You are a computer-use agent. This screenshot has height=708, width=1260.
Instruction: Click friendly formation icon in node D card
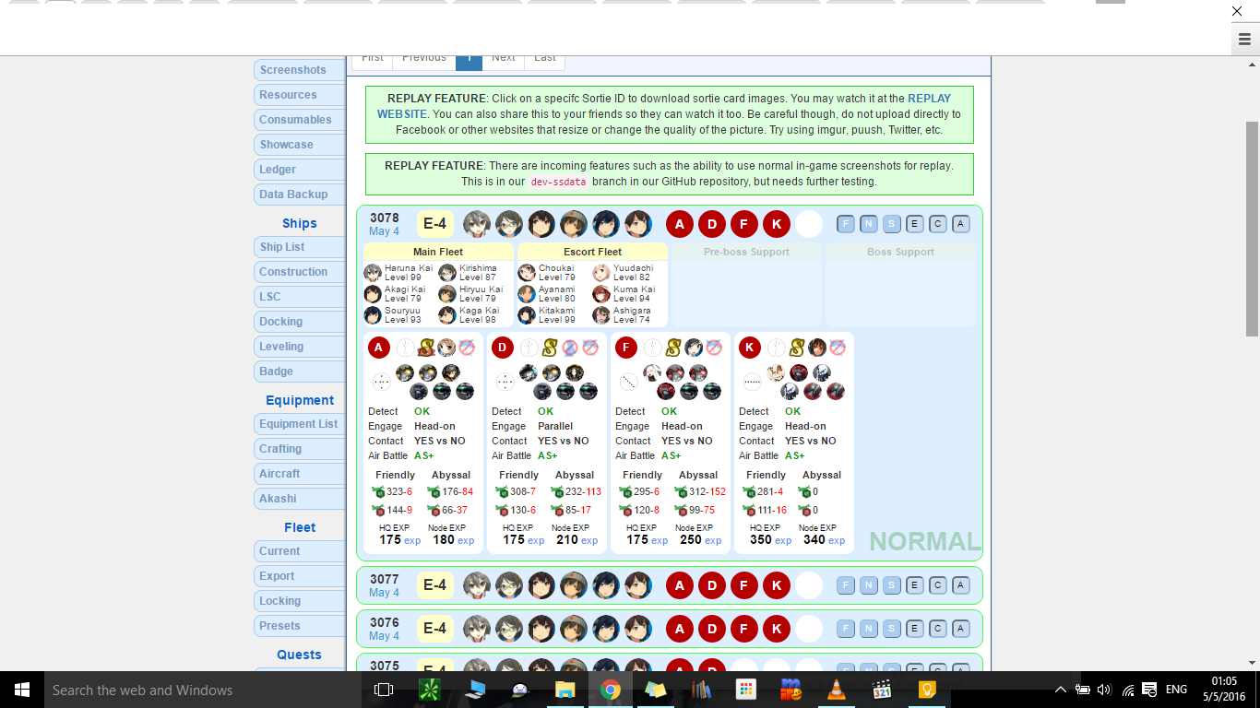529,348
